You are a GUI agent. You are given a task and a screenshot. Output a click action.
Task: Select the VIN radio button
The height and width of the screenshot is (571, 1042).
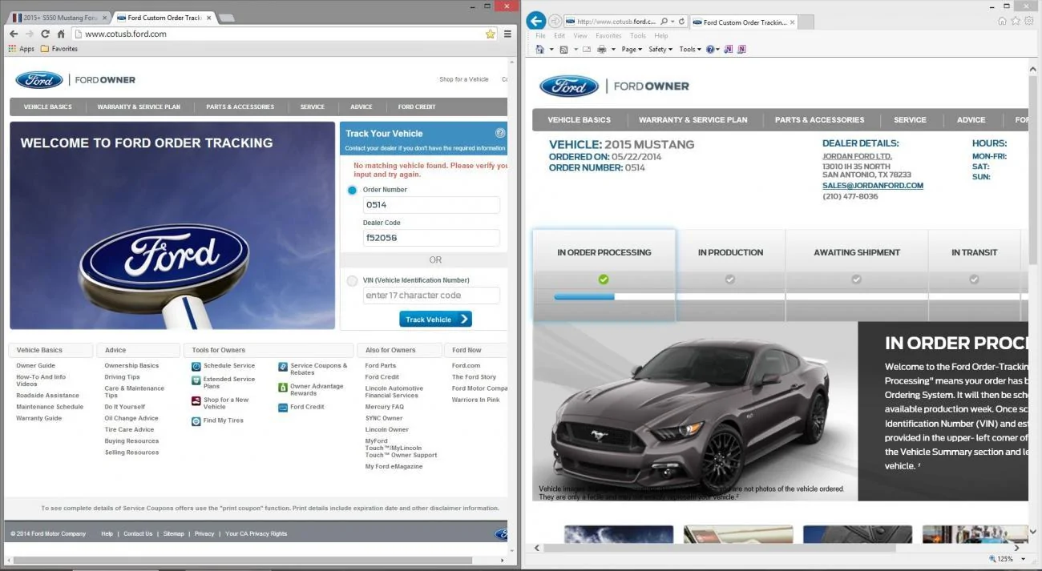(352, 280)
